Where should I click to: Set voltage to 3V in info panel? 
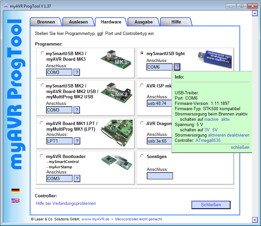point(207,130)
